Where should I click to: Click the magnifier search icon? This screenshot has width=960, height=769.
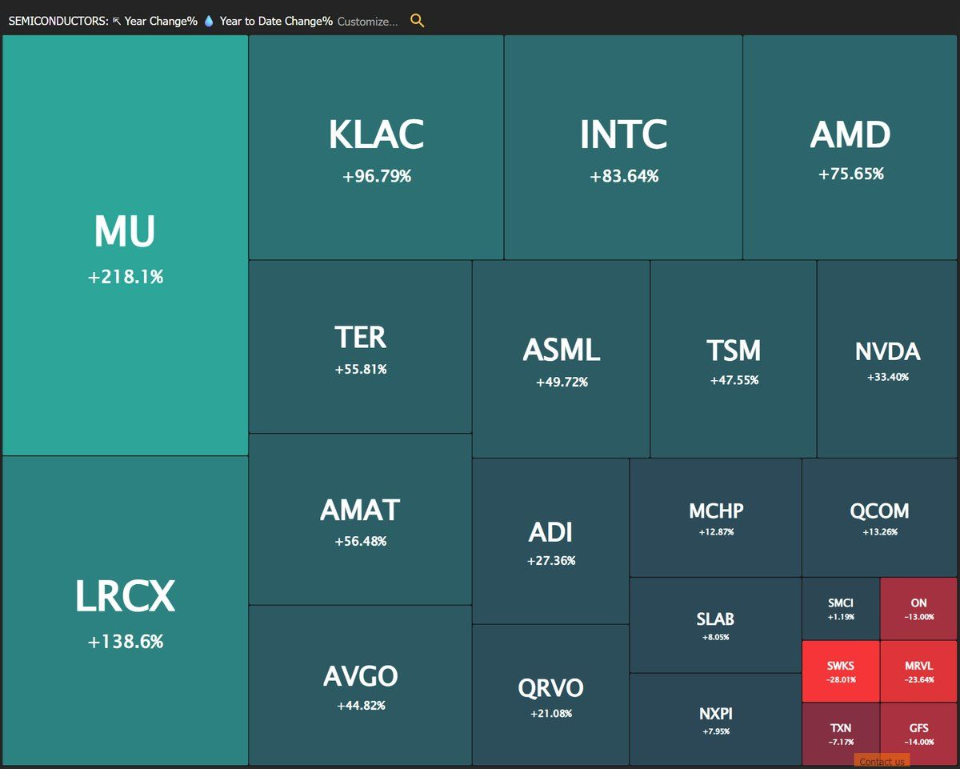[417, 21]
